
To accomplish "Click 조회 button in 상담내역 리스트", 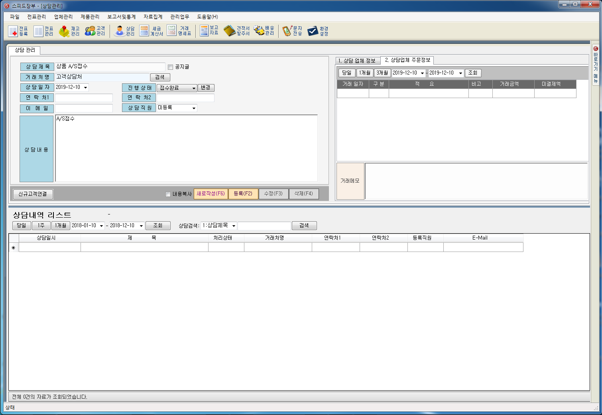I will click(158, 226).
